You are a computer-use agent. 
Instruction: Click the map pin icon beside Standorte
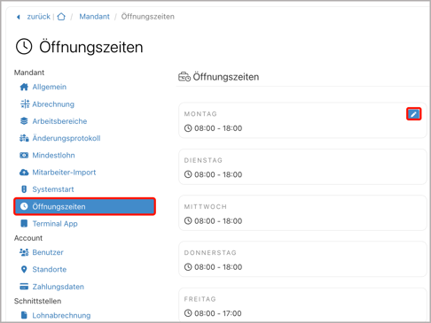click(x=24, y=269)
